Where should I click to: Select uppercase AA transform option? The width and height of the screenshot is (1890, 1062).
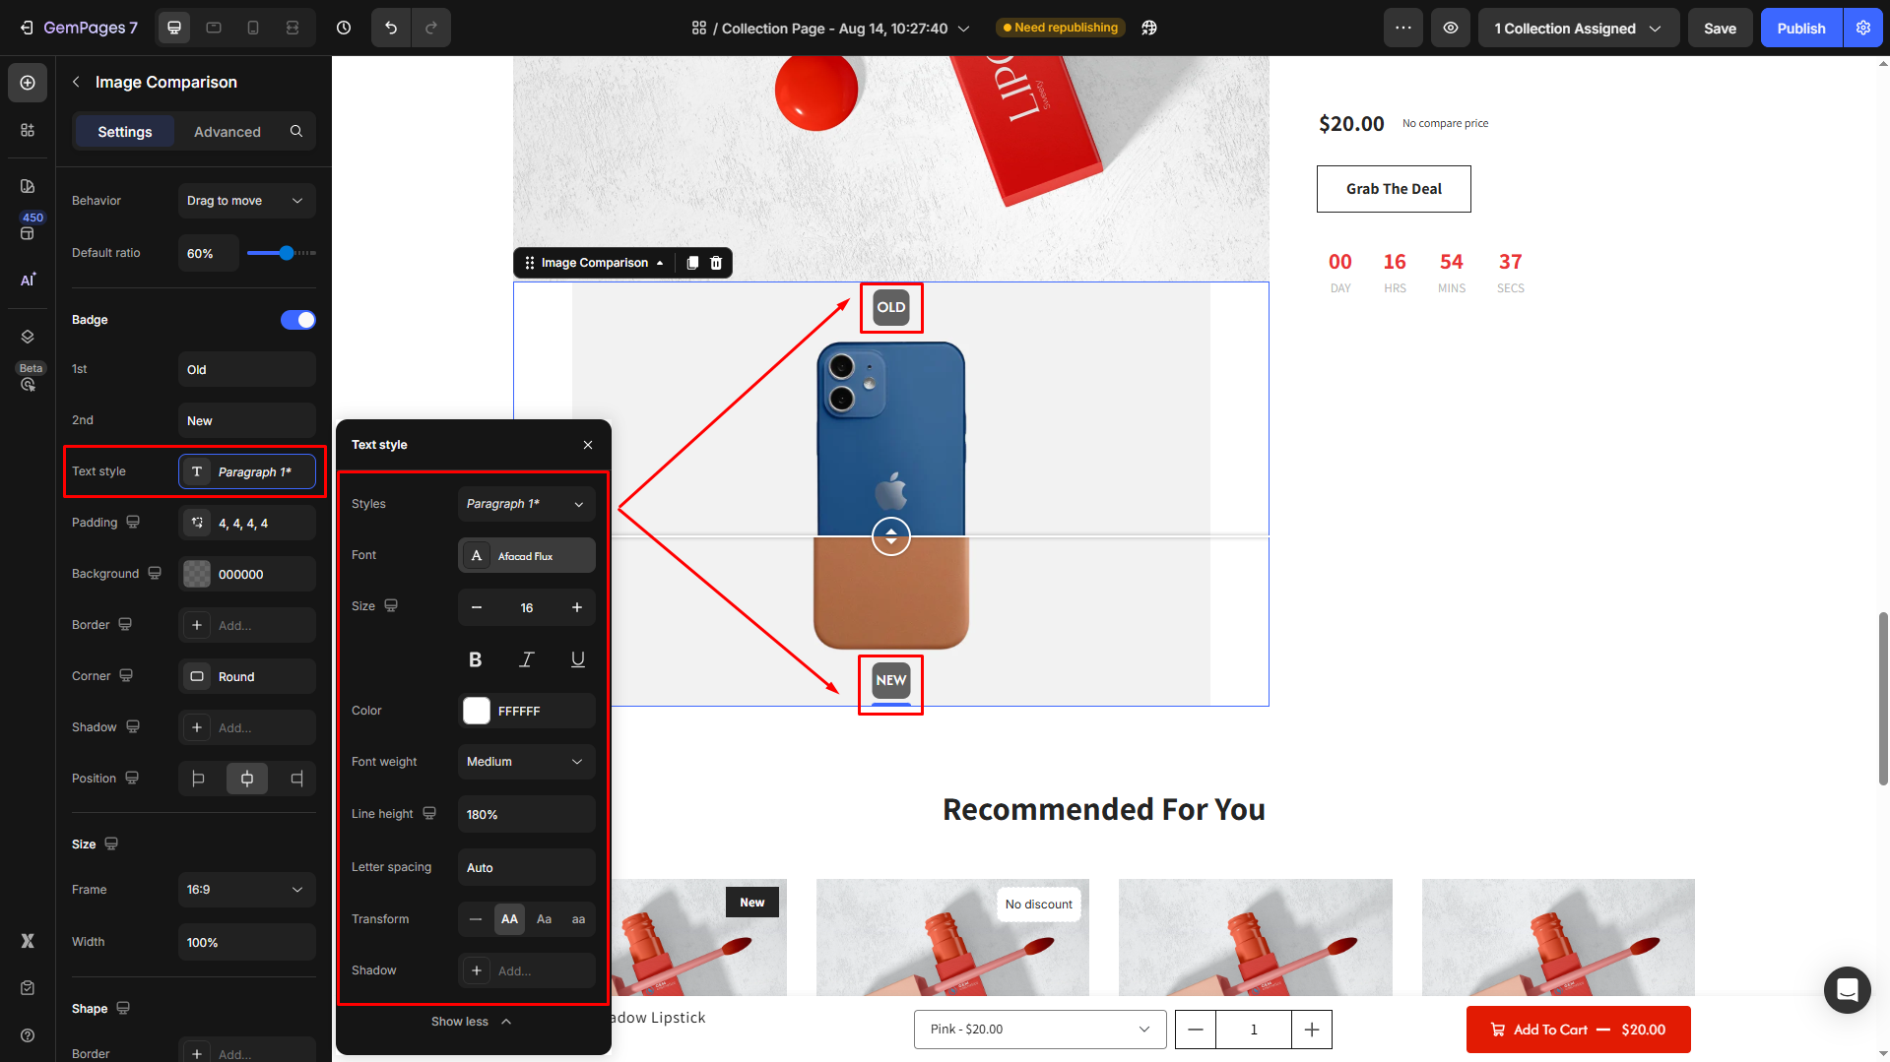[x=509, y=919]
